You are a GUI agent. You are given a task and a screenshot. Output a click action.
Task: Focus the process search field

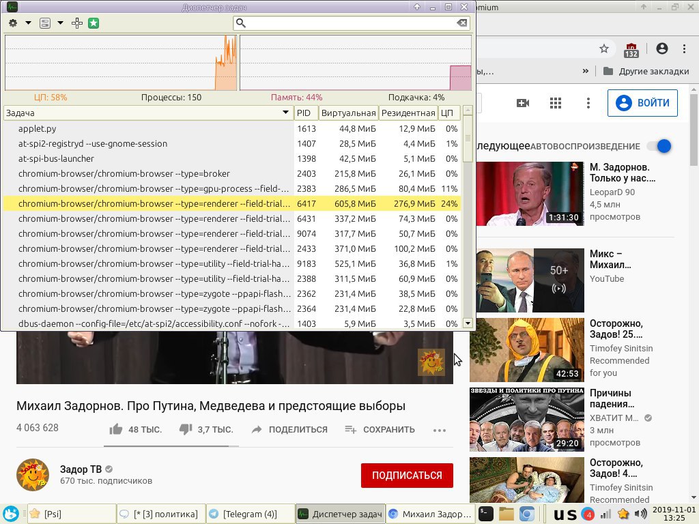[352, 23]
